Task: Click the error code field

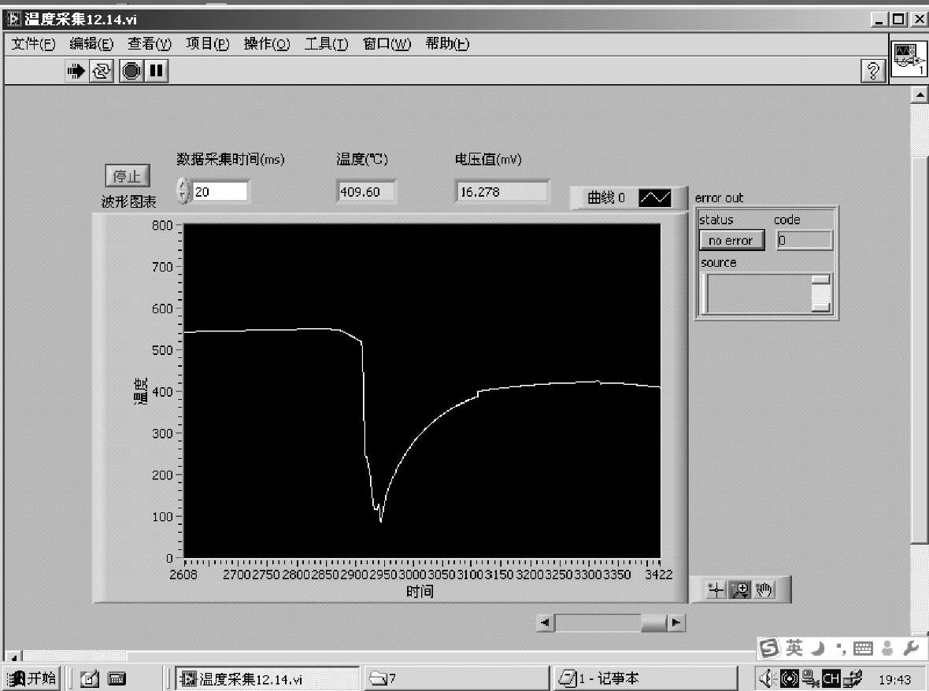Action: point(804,240)
